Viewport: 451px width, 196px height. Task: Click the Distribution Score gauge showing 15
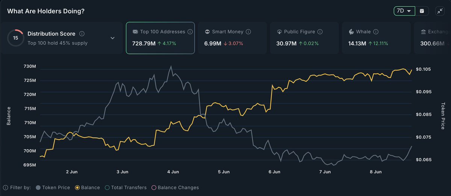tap(16, 38)
